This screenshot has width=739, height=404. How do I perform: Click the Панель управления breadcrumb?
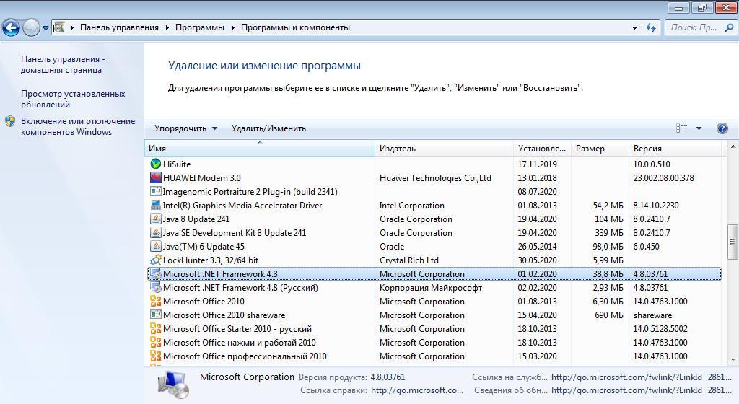(119, 28)
